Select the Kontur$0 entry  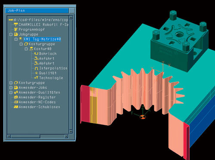click(43, 49)
